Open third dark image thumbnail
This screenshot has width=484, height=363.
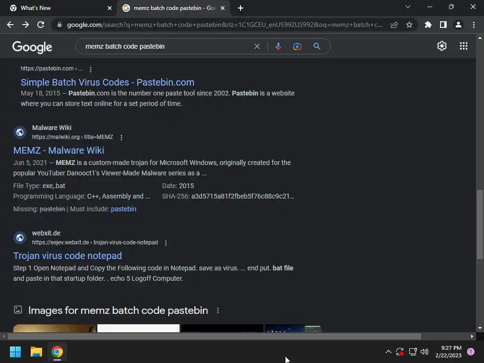click(x=222, y=328)
